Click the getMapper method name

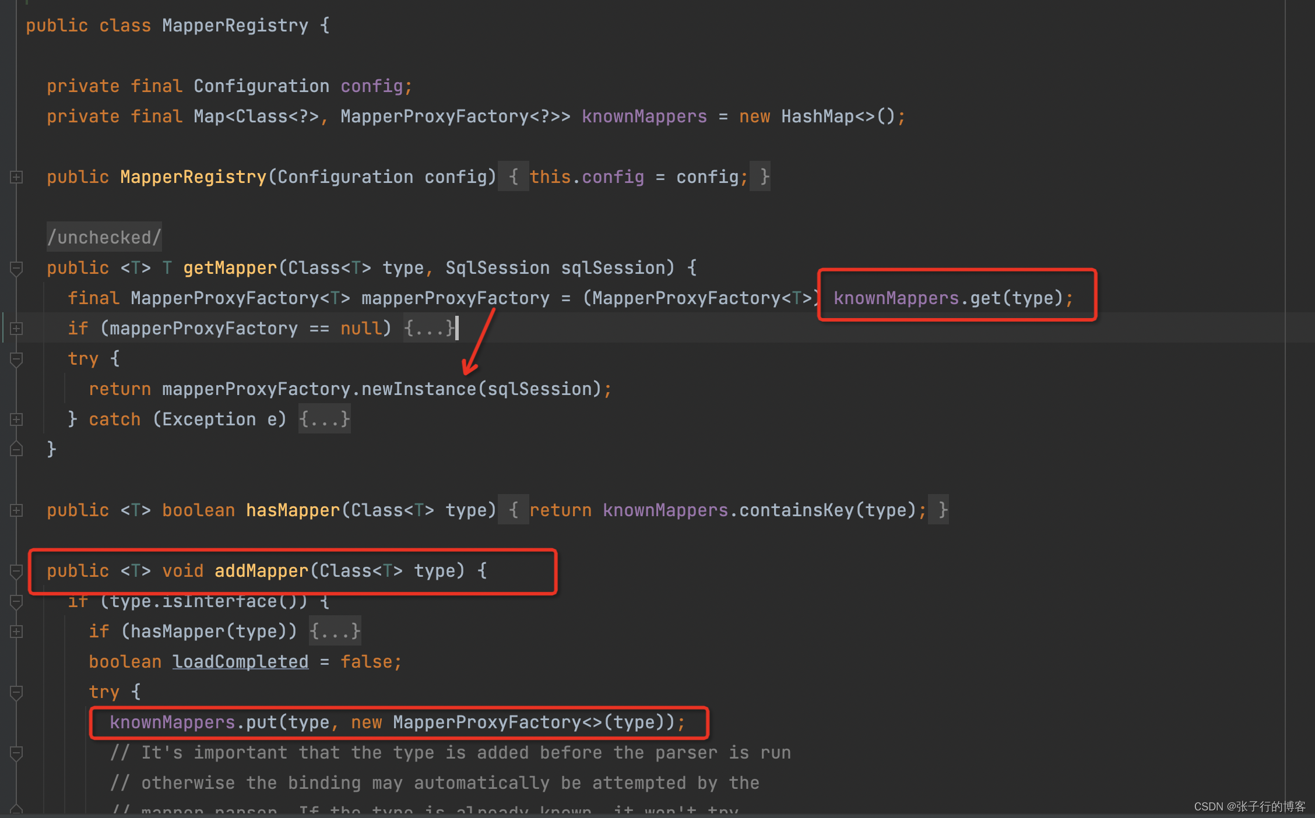pyautogui.click(x=230, y=268)
